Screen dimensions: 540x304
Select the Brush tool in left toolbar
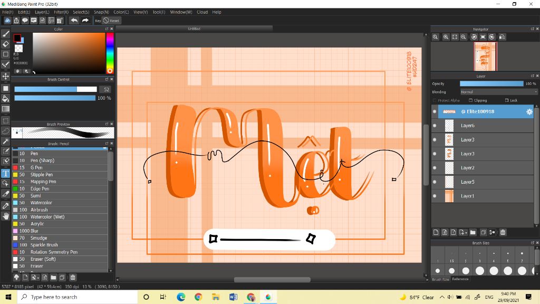(5, 34)
